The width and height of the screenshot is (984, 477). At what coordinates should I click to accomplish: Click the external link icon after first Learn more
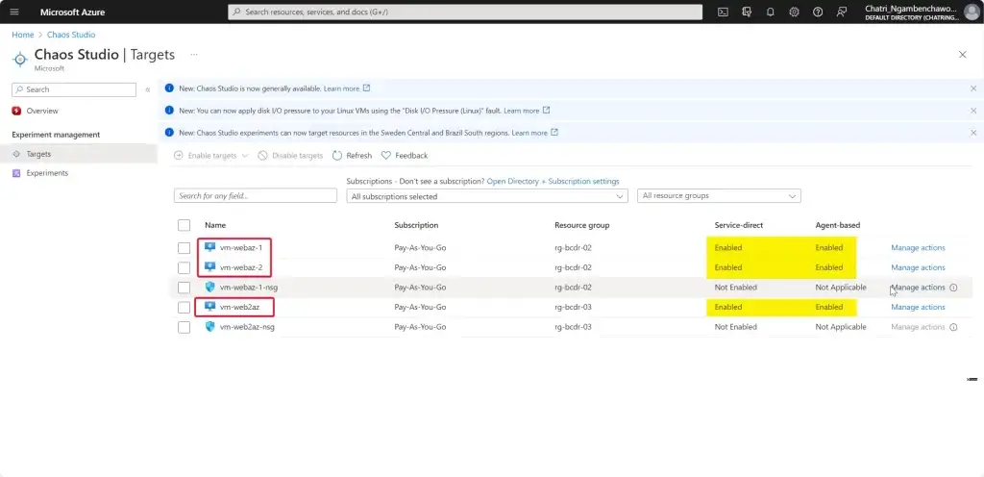point(367,88)
